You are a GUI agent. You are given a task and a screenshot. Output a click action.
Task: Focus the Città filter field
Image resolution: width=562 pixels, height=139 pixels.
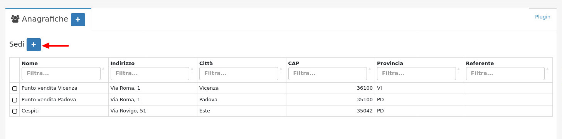point(239,74)
